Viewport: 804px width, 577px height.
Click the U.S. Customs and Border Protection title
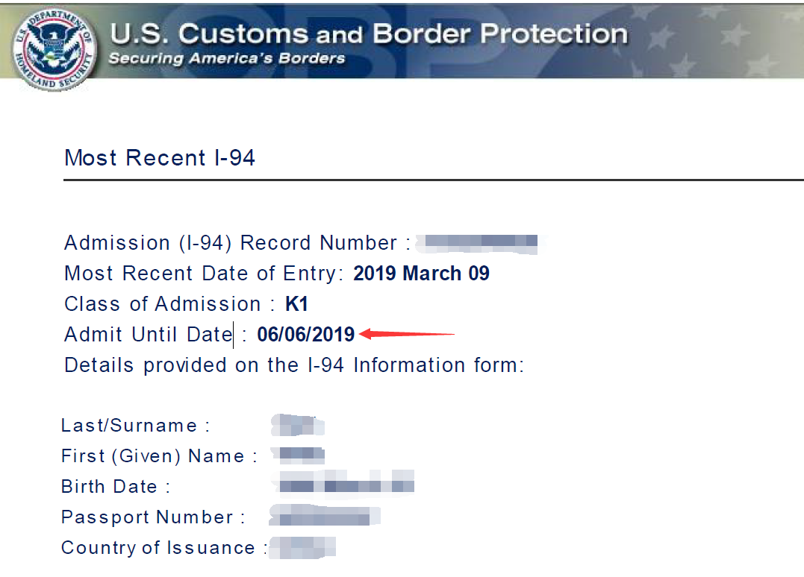[369, 34]
